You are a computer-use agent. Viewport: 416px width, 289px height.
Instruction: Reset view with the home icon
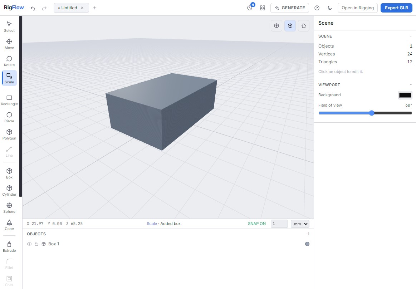coord(304,26)
